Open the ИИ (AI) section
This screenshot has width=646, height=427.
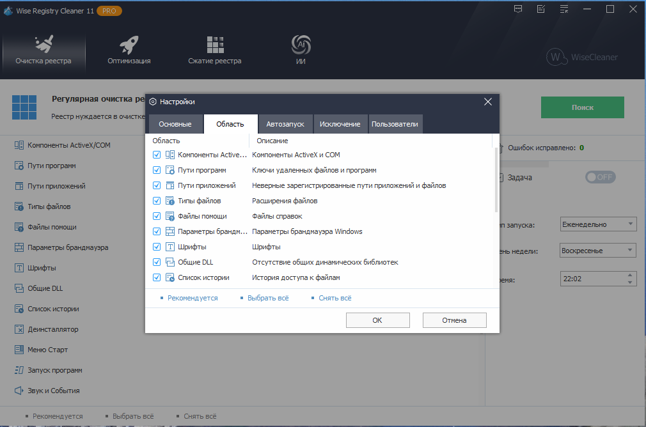coord(301,51)
